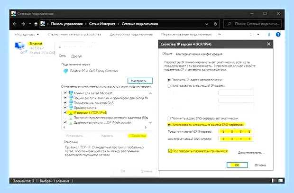
Task: Select Использовать следующий IP-адрес radio
Action: click(169, 86)
